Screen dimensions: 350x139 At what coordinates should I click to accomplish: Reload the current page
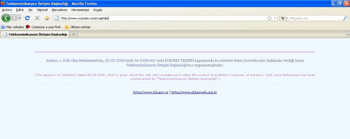[x=27, y=18]
